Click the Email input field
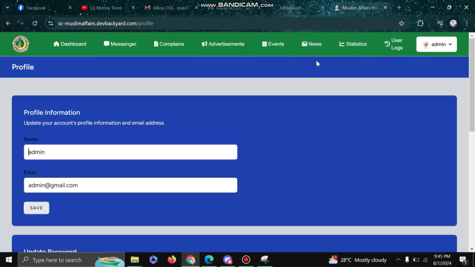The width and height of the screenshot is (475, 267). pyautogui.click(x=131, y=185)
